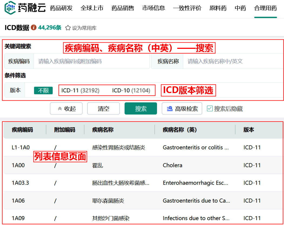Click the star icon to set as favorite library
Viewport: 284px width, 225px height.
[x=68, y=28]
